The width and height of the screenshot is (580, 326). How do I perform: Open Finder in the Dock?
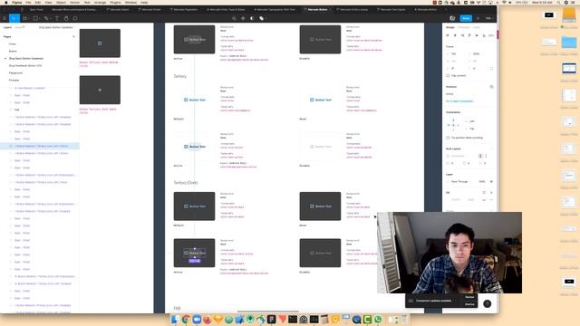point(175,320)
